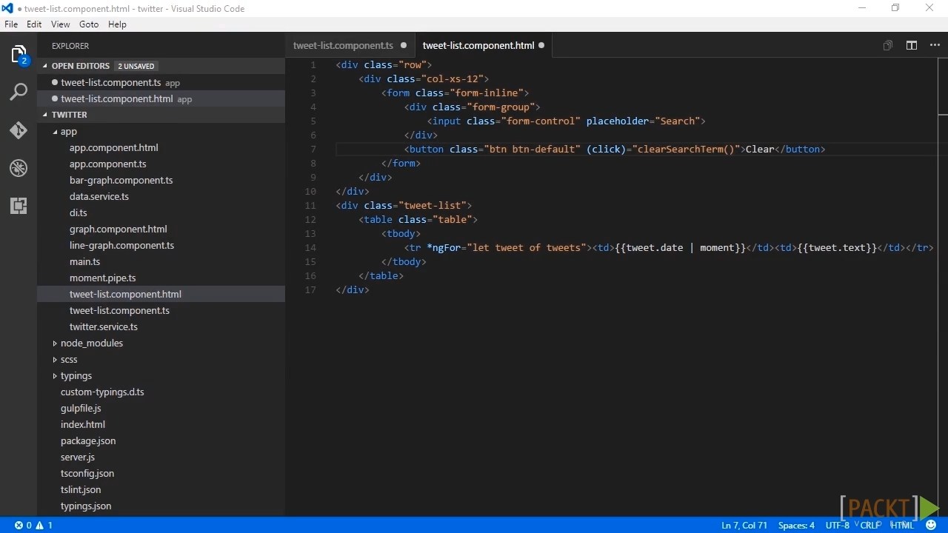Open the Explorer view in activity bar
Image resolution: width=948 pixels, height=533 pixels.
pyautogui.click(x=19, y=55)
